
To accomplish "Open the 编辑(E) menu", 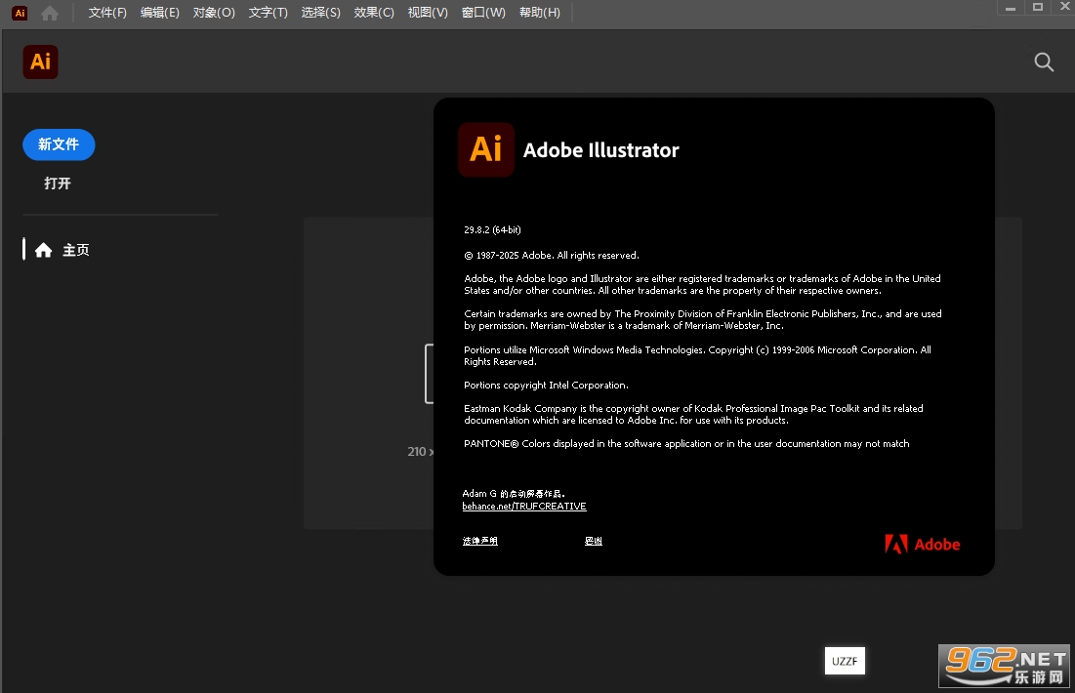I will pos(160,13).
